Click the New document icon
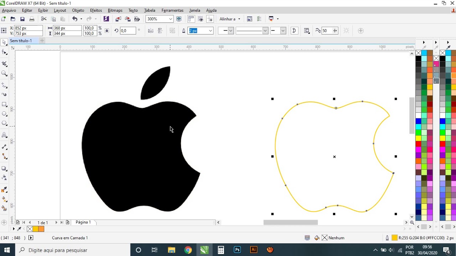This screenshot has height=256, width=456. pos(4,19)
